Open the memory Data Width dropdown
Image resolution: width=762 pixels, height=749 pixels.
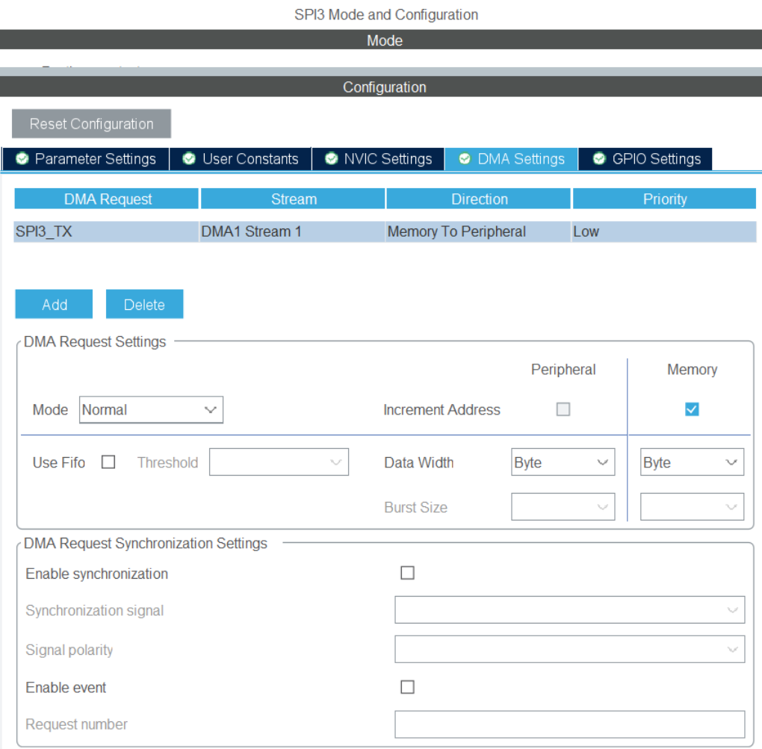692,461
